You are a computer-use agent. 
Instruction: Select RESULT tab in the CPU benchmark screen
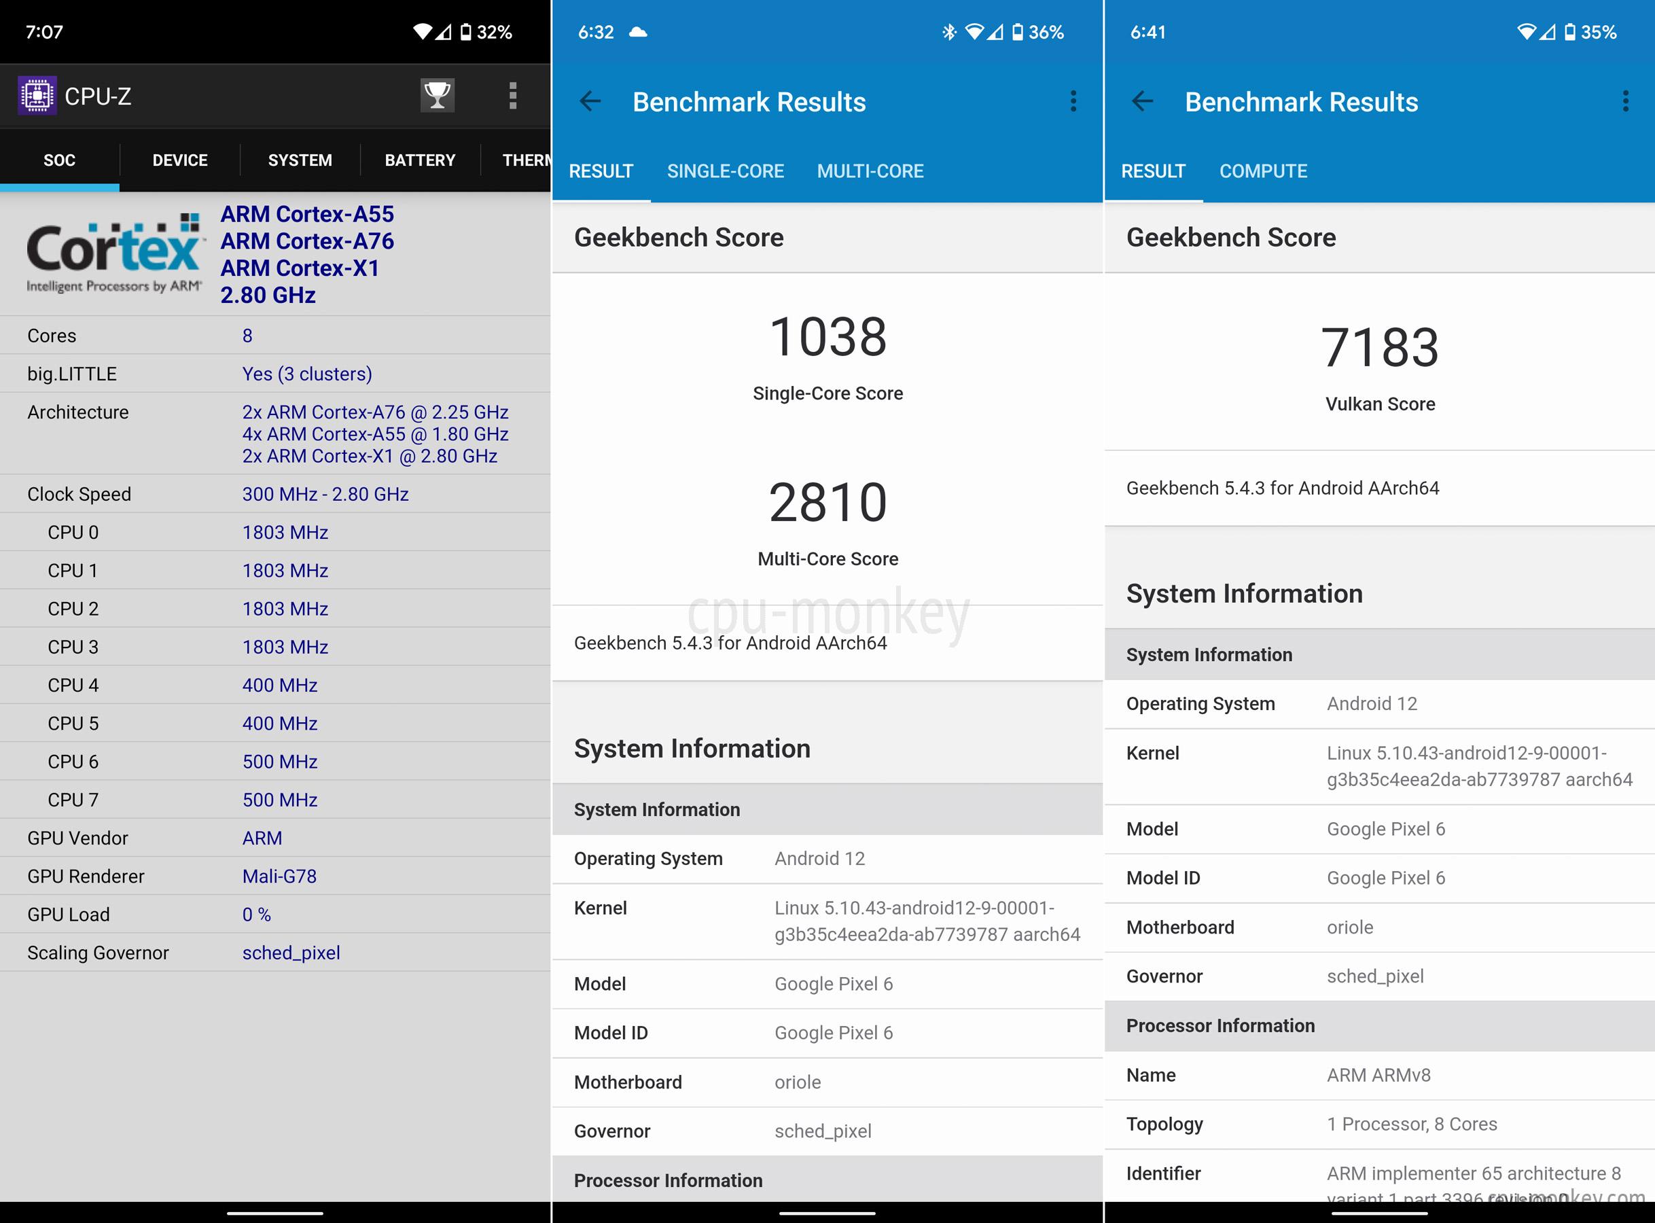pos(601,171)
